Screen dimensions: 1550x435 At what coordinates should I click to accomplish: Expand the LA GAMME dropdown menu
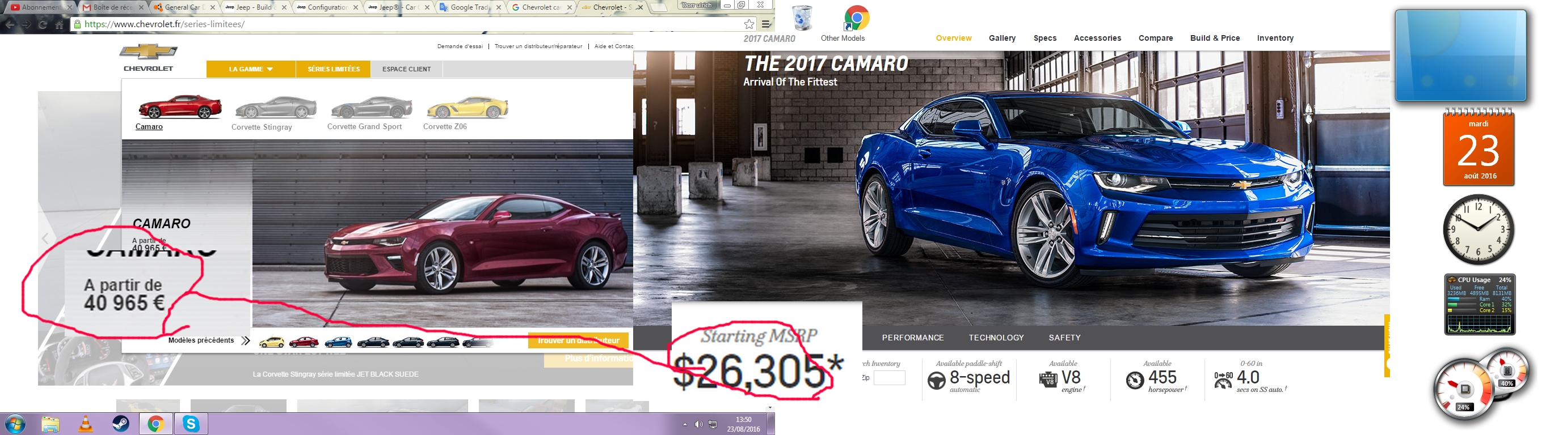click(x=250, y=69)
